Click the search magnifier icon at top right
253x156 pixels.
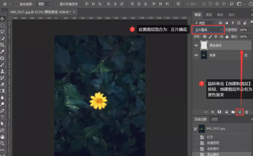pos(232,4)
